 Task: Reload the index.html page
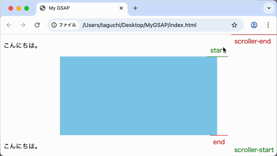pos(37,25)
